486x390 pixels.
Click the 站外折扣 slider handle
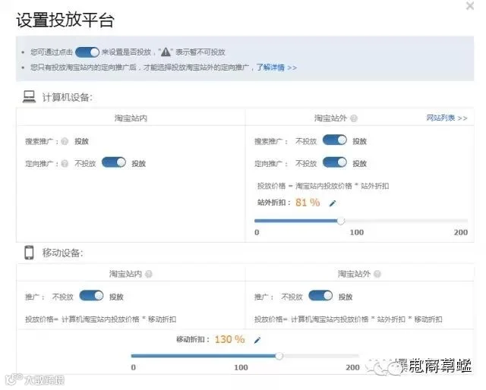point(341,221)
